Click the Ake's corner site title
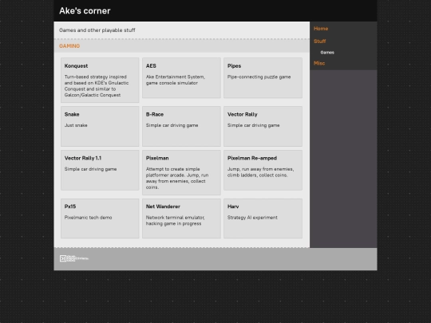The image size is (431, 323). [85, 10]
